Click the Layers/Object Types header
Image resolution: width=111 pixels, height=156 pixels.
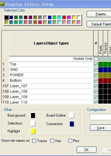[51, 43]
